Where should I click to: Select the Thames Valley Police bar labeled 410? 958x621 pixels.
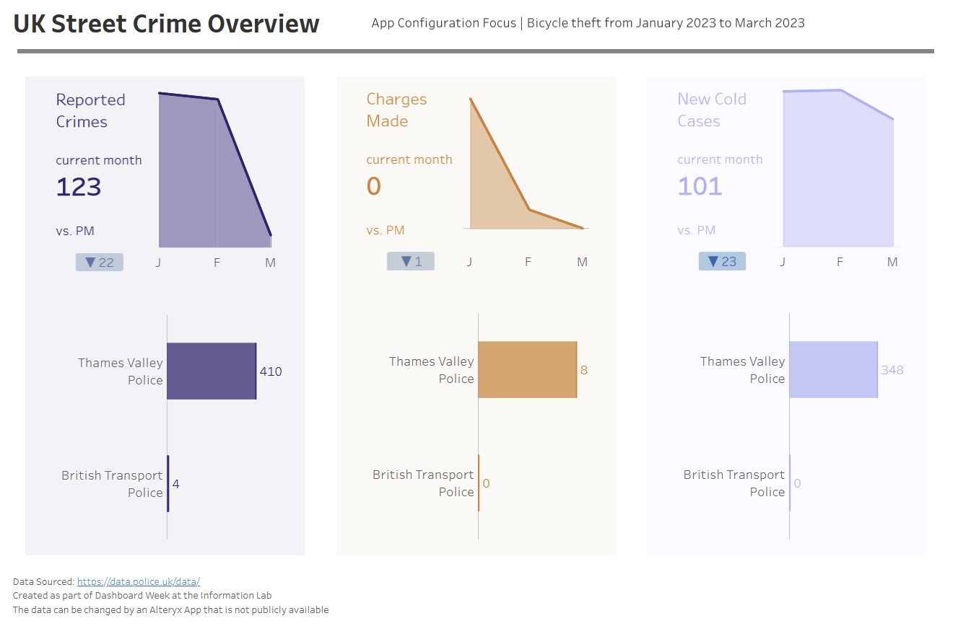(212, 371)
